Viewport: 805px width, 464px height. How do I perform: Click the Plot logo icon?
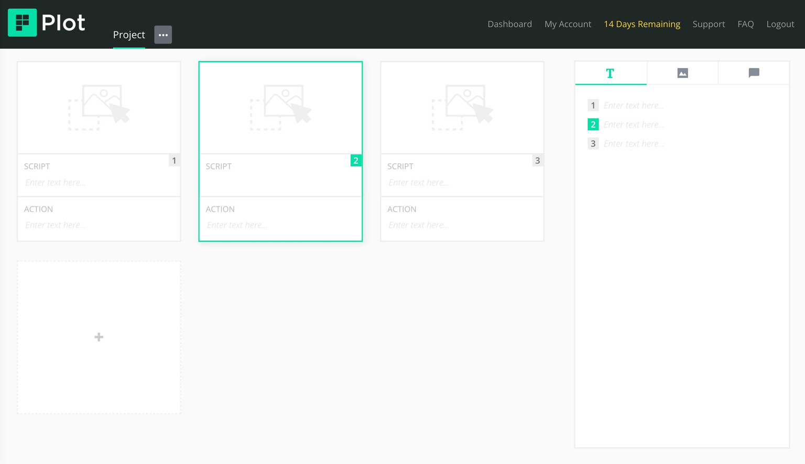[23, 22]
